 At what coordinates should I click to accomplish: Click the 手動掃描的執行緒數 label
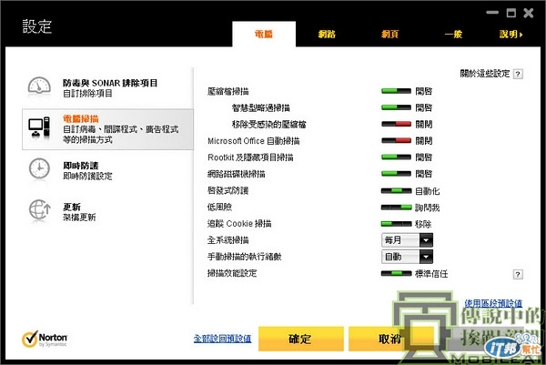point(245,257)
